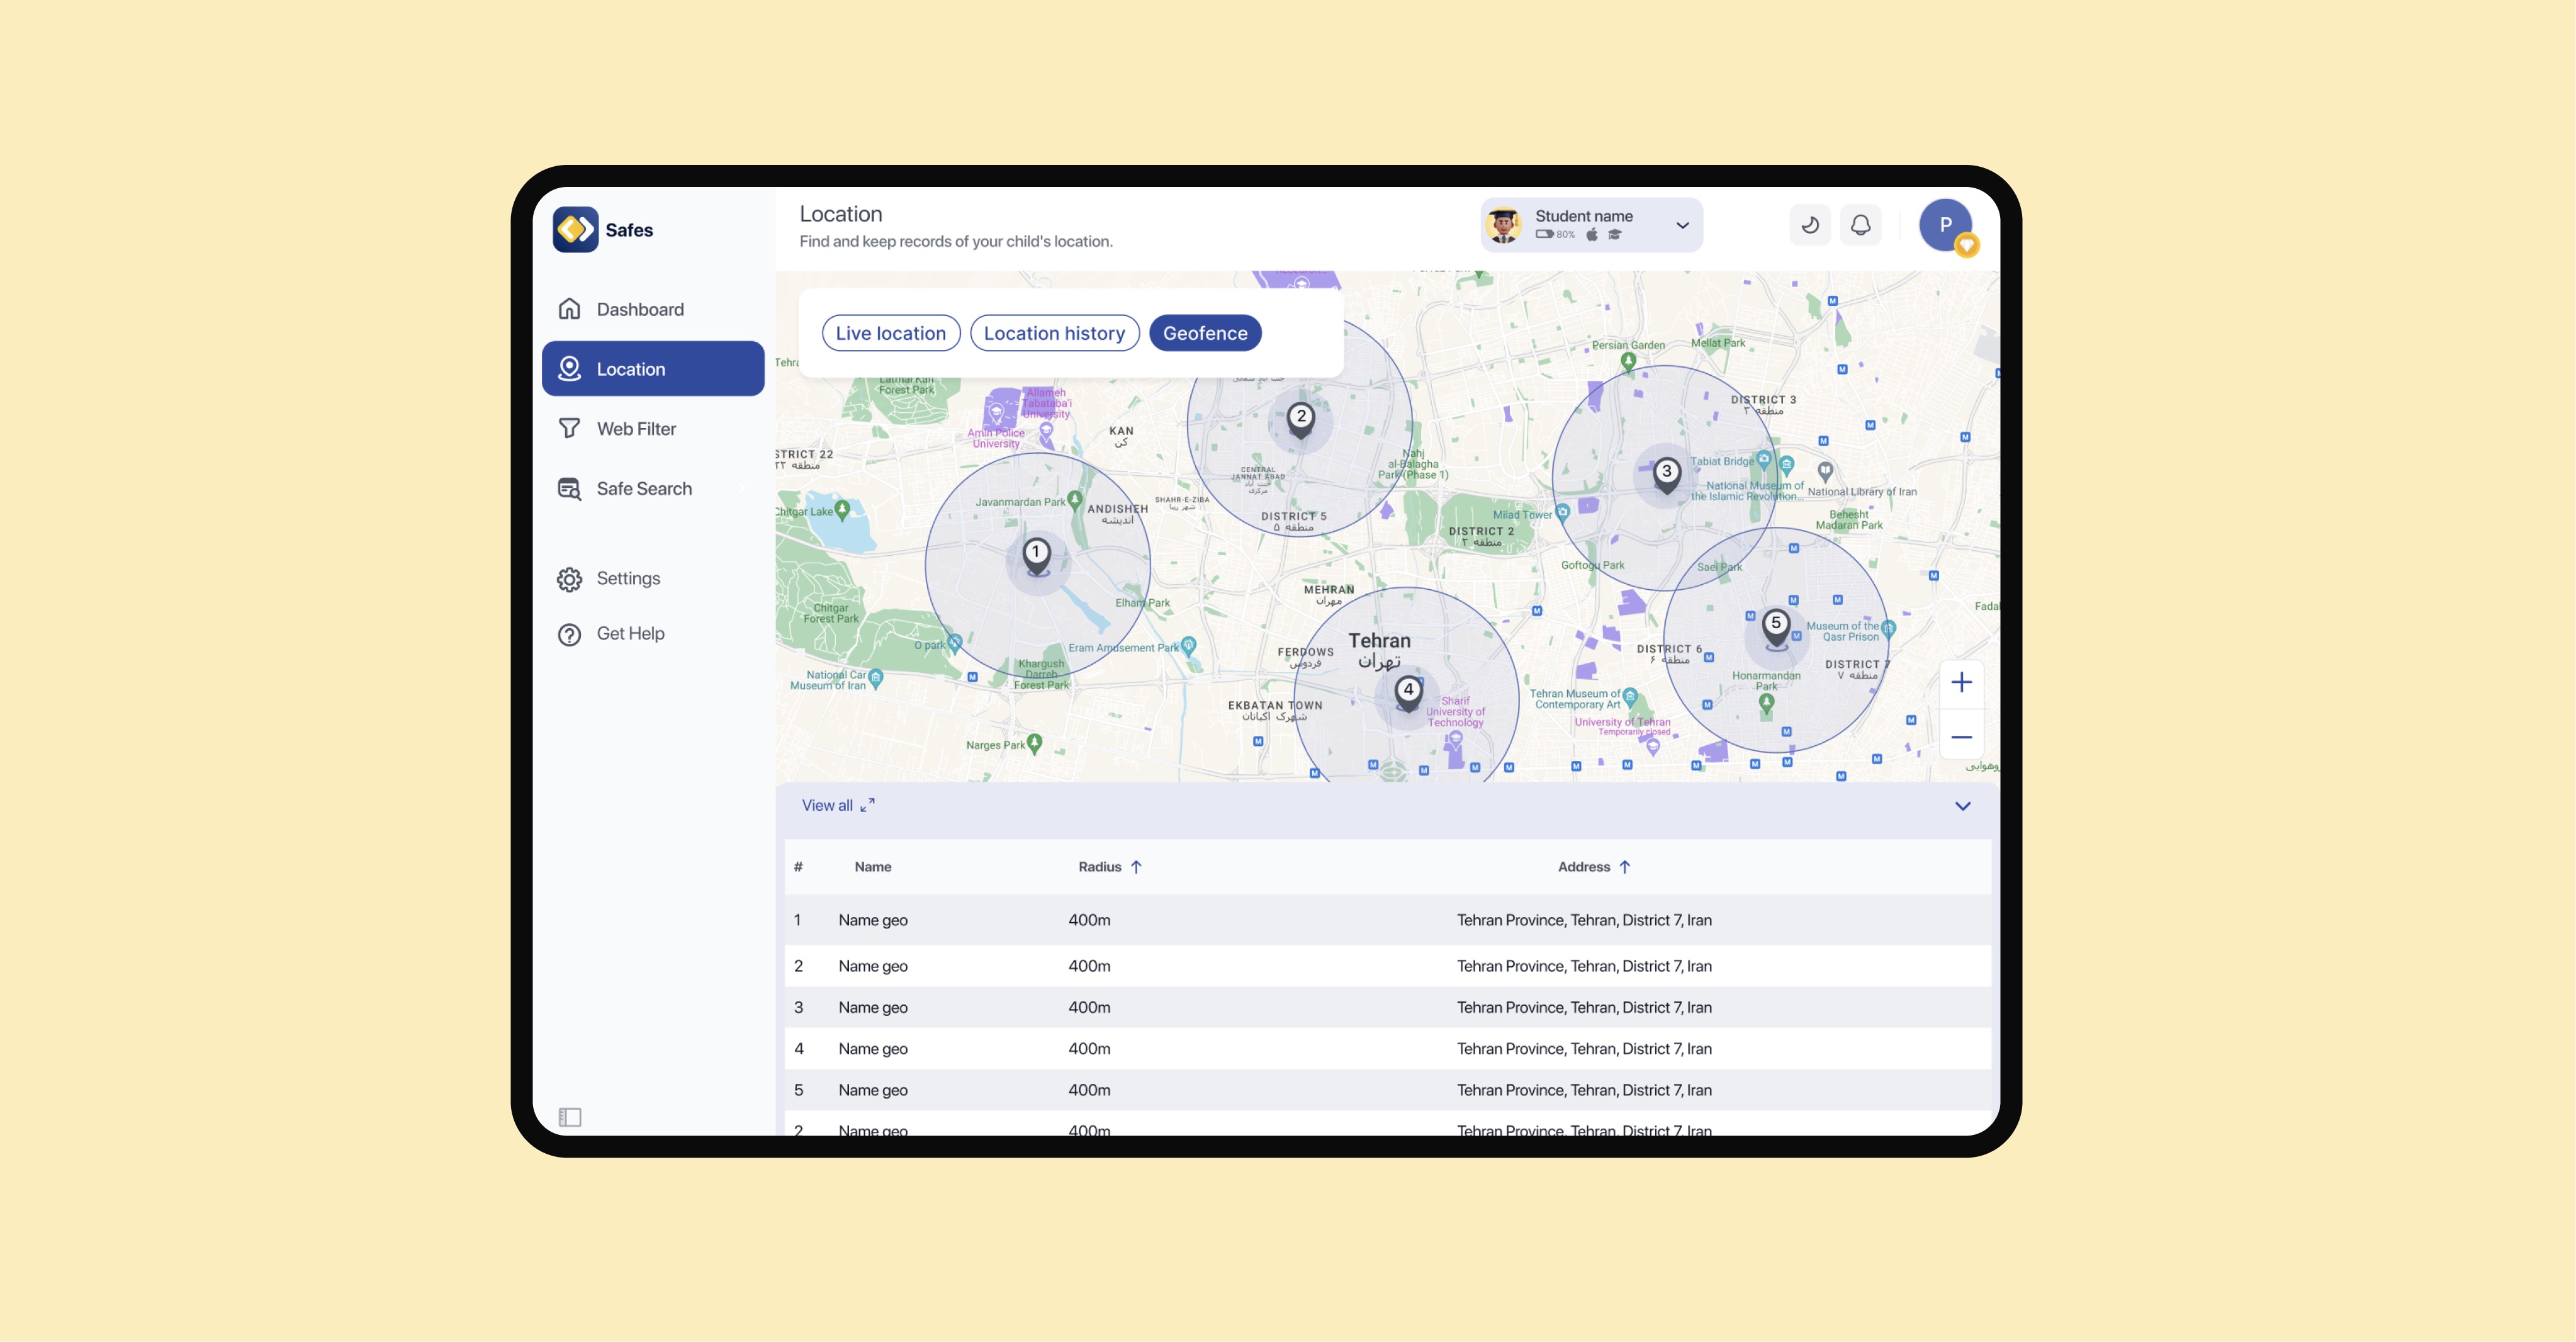Screen dimensions: 2576x1342
Task: Click Milad Tower map pin
Action: pos(1562,514)
